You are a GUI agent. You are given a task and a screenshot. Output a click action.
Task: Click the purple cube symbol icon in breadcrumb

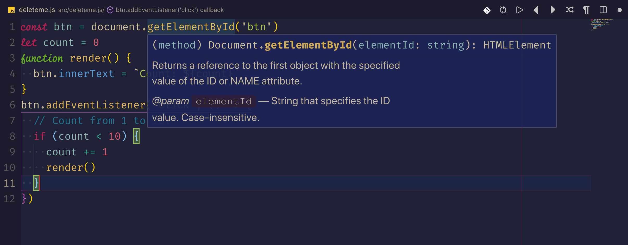[x=110, y=10]
